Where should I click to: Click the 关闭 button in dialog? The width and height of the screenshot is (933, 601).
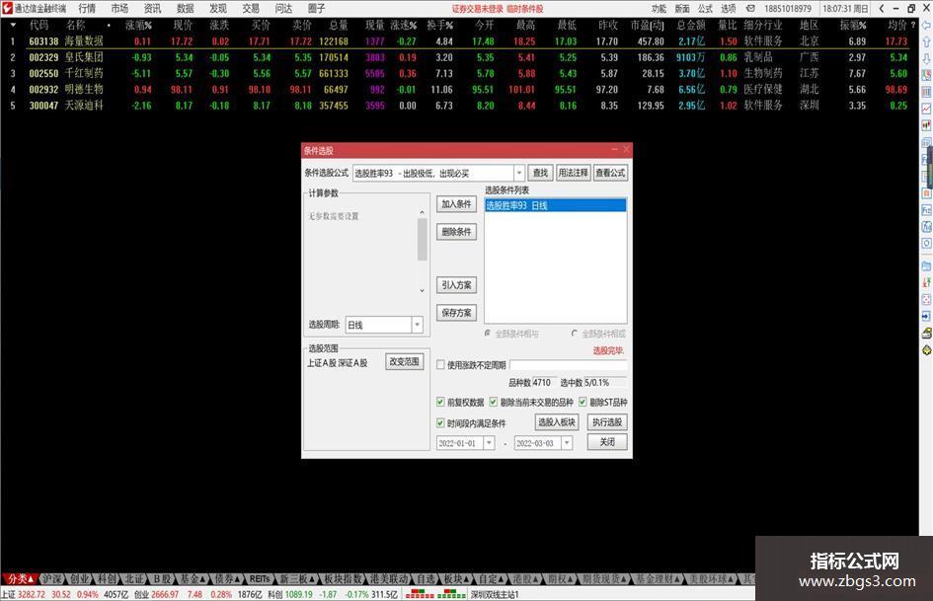click(607, 442)
